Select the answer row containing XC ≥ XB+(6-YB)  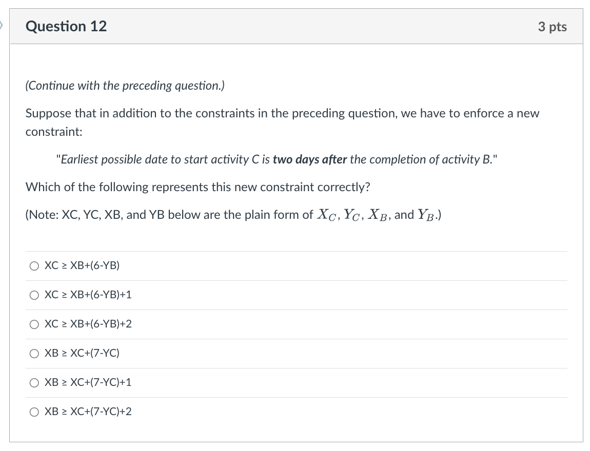tap(82, 265)
